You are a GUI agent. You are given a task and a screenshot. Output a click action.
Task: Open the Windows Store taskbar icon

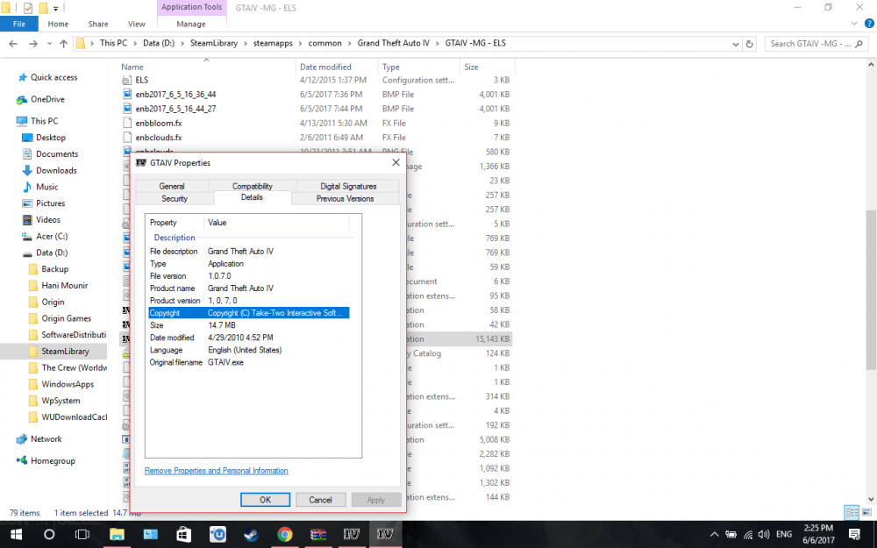[183, 535]
